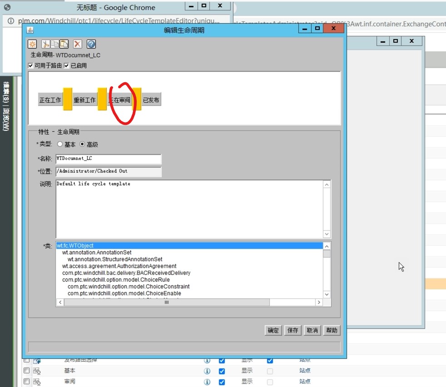Click into the 名称 input field

click(109, 159)
